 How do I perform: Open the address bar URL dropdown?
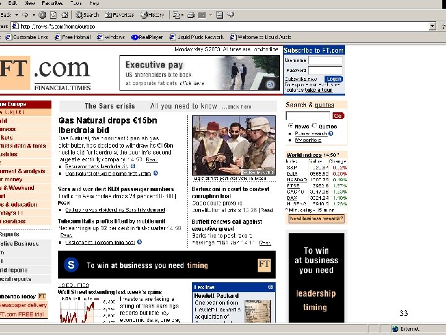(x=432, y=26)
